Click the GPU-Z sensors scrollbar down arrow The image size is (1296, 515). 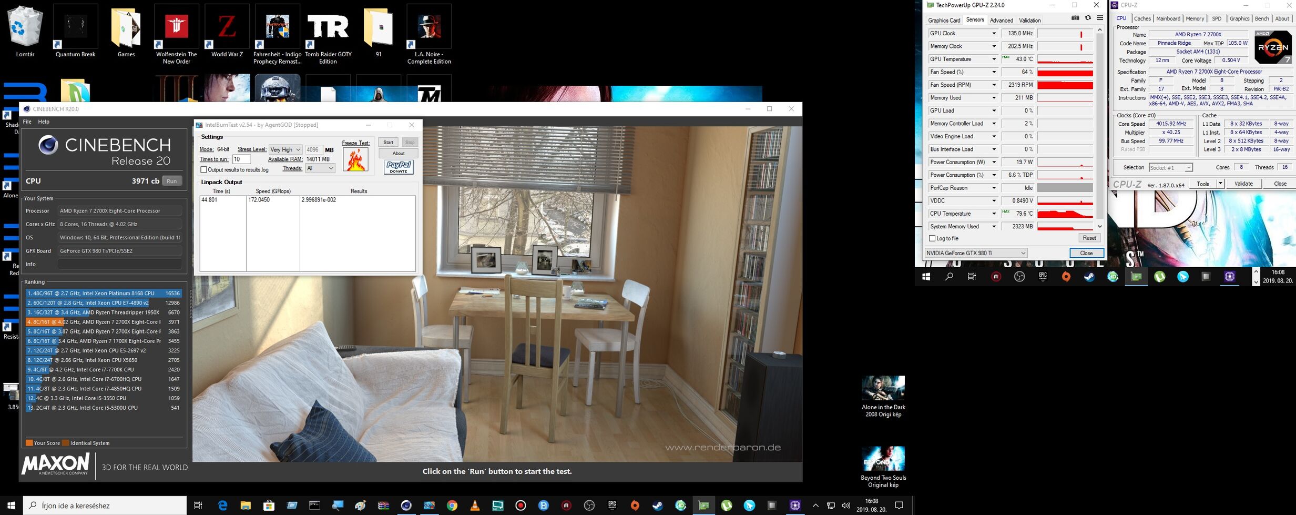pyautogui.click(x=1099, y=226)
